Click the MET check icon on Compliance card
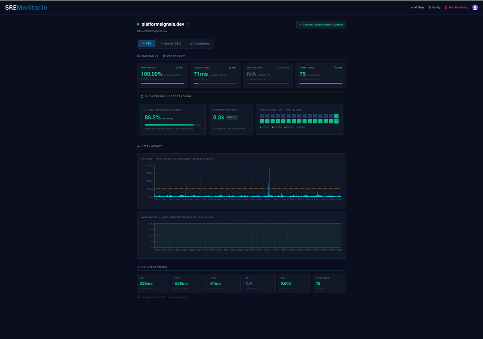The width and height of the screenshot is (483, 339). tap(336, 67)
